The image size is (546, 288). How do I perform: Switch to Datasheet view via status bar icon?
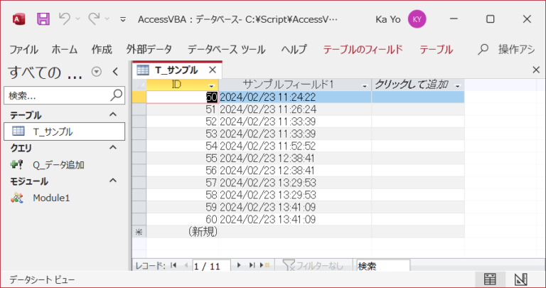[490, 279]
